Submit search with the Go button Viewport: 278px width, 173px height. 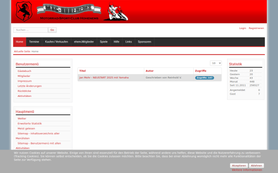[x=52, y=30]
